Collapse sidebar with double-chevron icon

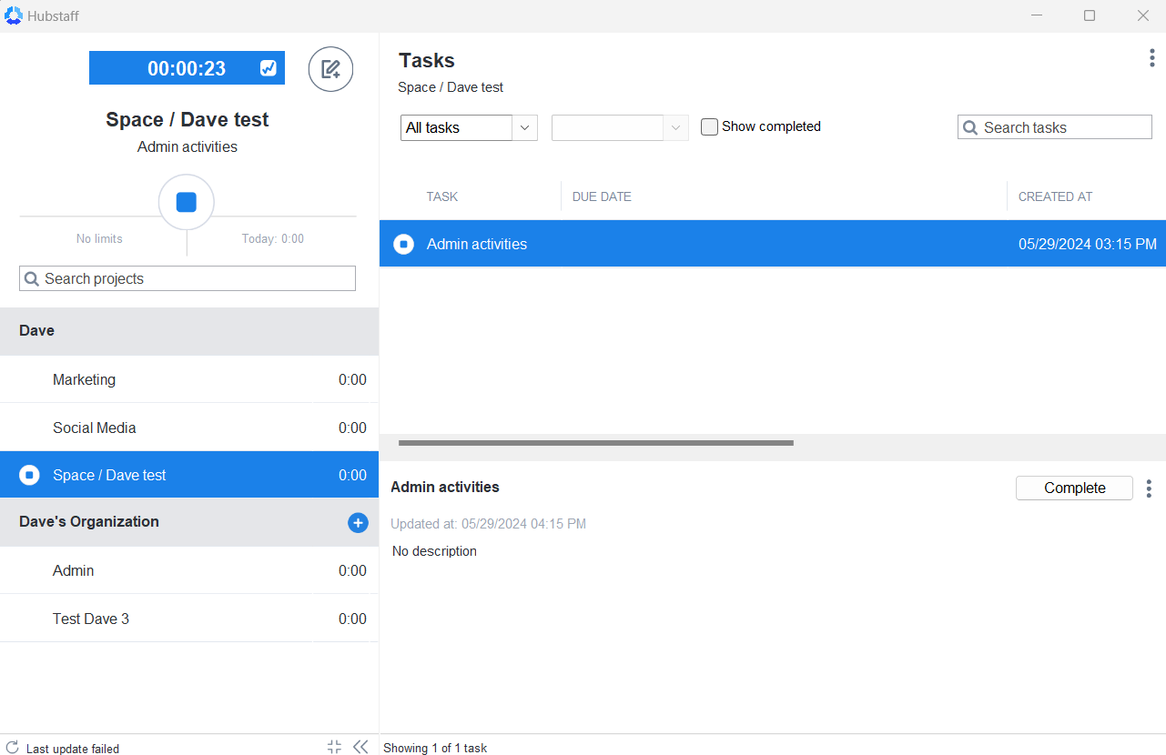(360, 747)
